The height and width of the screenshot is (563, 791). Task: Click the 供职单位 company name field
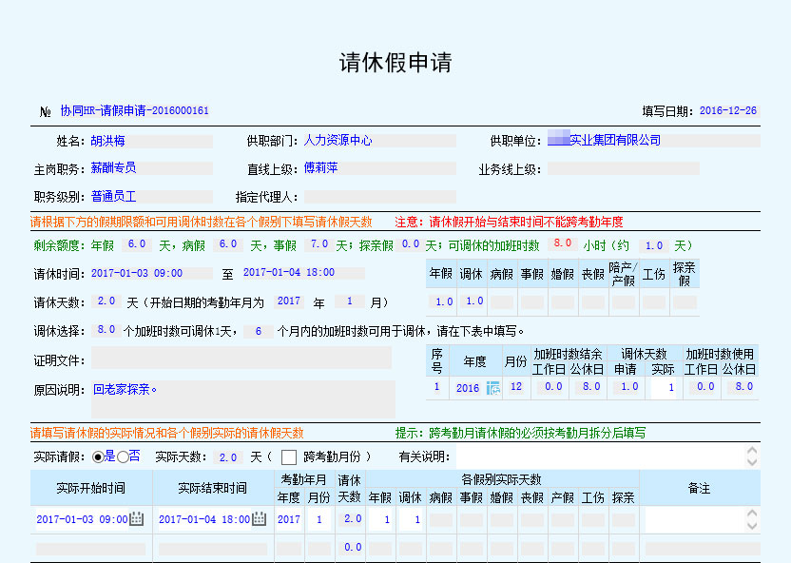tap(654, 140)
